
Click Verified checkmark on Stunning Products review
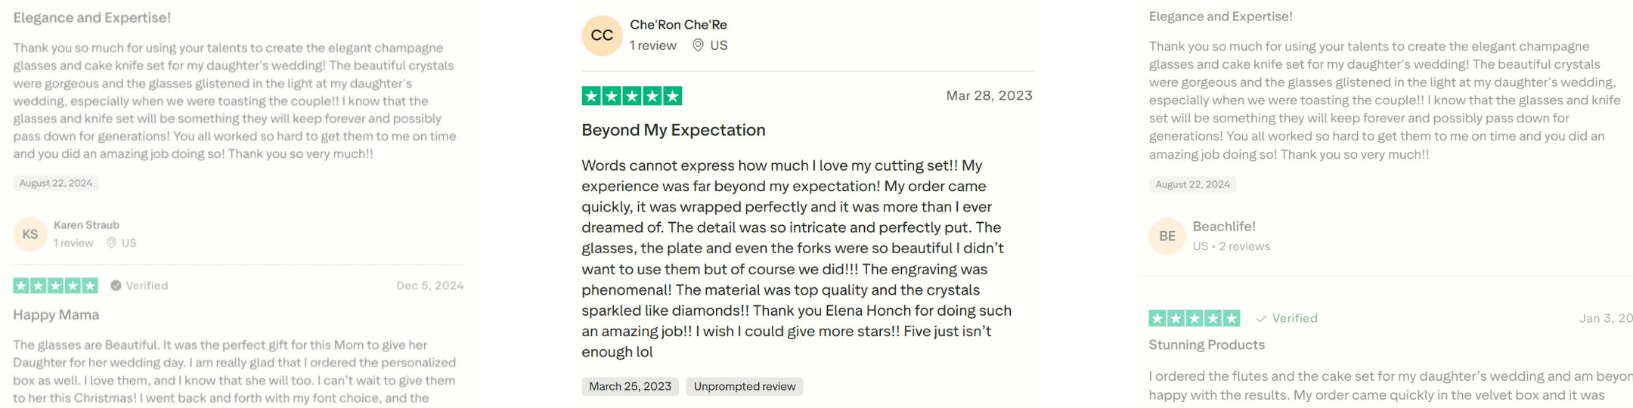point(1261,319)
